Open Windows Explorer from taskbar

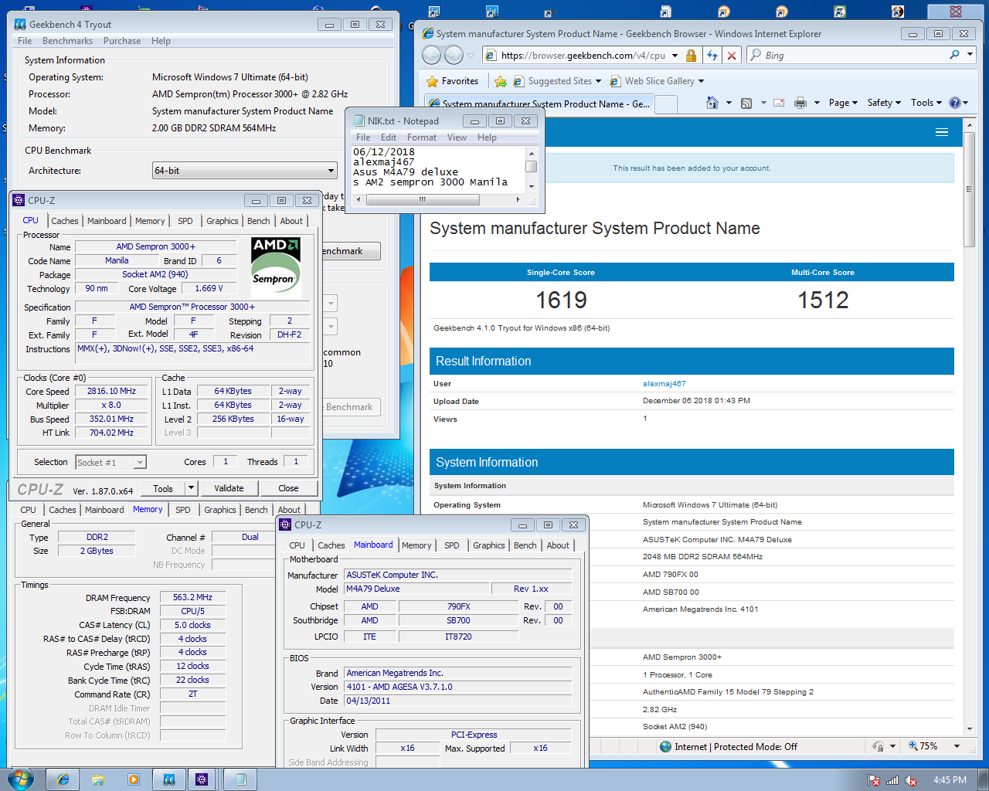coord(98,779)
